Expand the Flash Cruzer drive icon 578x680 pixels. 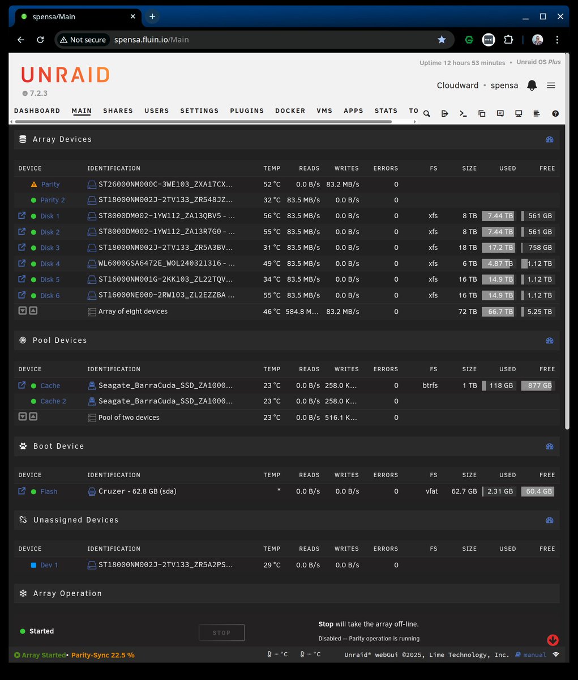92,491
